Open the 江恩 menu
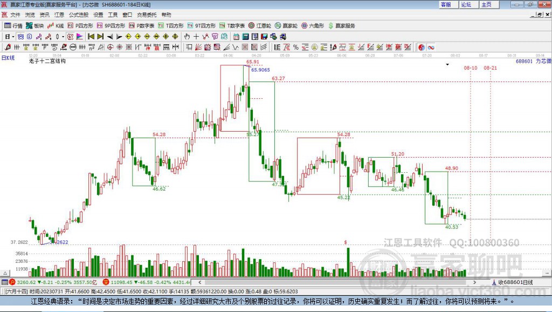Screen dimensions: 552x312 pyautogui.click(x=59, y=15)
